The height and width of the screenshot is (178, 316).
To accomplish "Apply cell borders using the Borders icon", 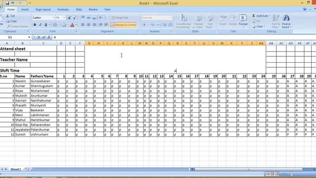I will tap(55, 25).
